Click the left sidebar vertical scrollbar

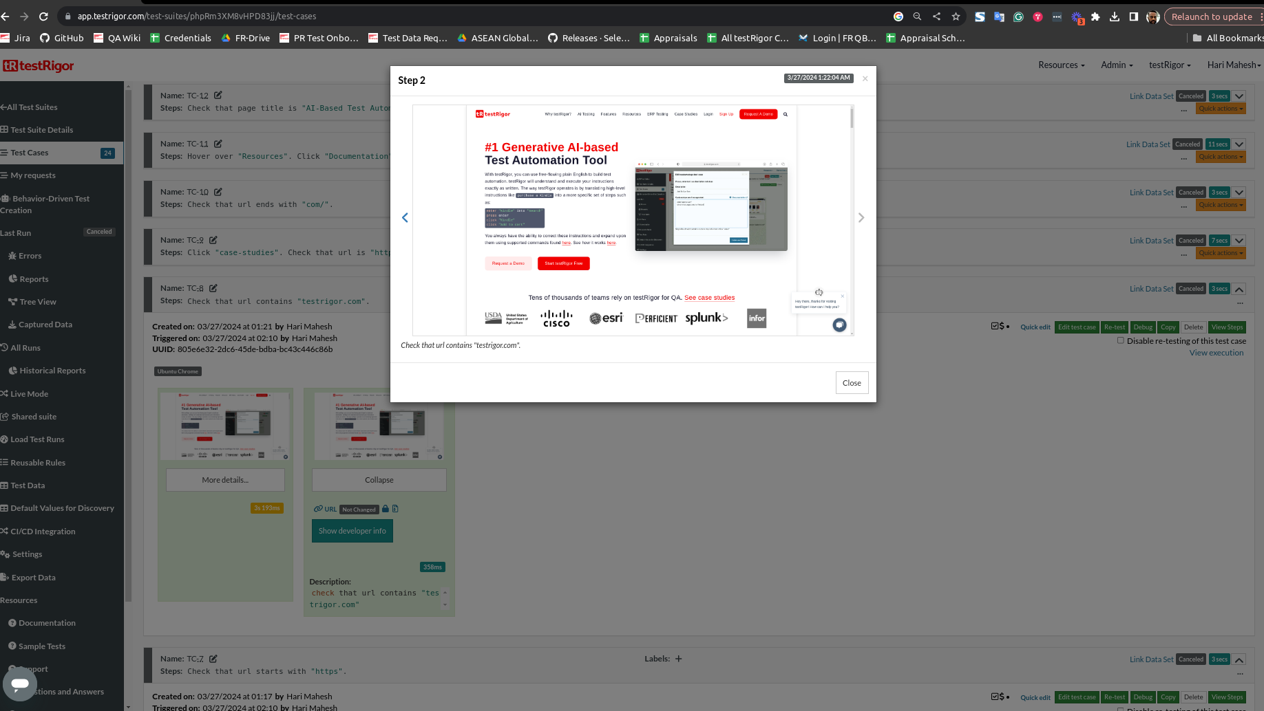click(127, 344)
